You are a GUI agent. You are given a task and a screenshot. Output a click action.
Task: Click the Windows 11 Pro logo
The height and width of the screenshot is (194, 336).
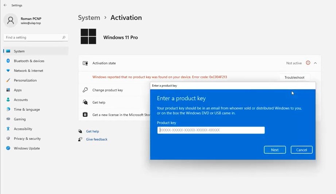[x=88, y=36]
